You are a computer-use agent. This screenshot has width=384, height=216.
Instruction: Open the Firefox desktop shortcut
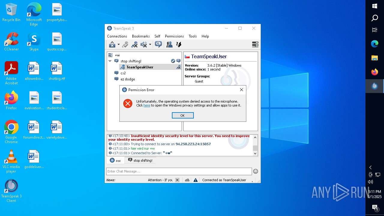point(11,100)
